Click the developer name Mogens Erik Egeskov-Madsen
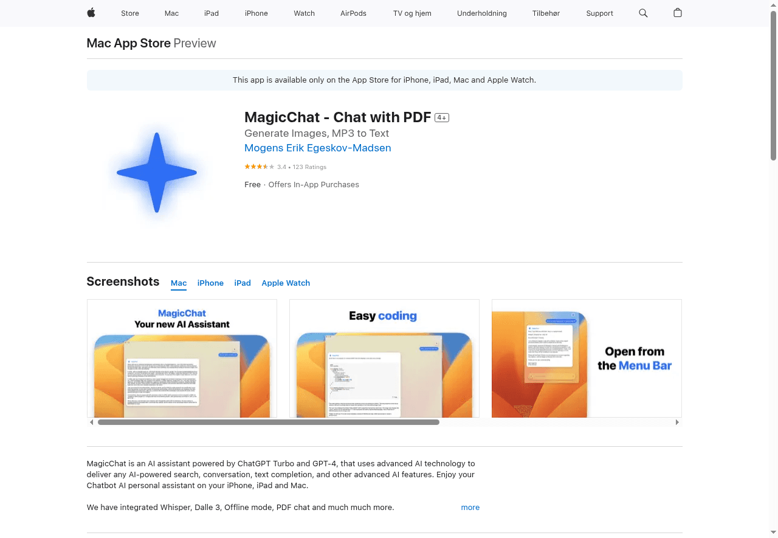This screenshot has height=538, width=778. pyautogui.click(x=317, y=148)
